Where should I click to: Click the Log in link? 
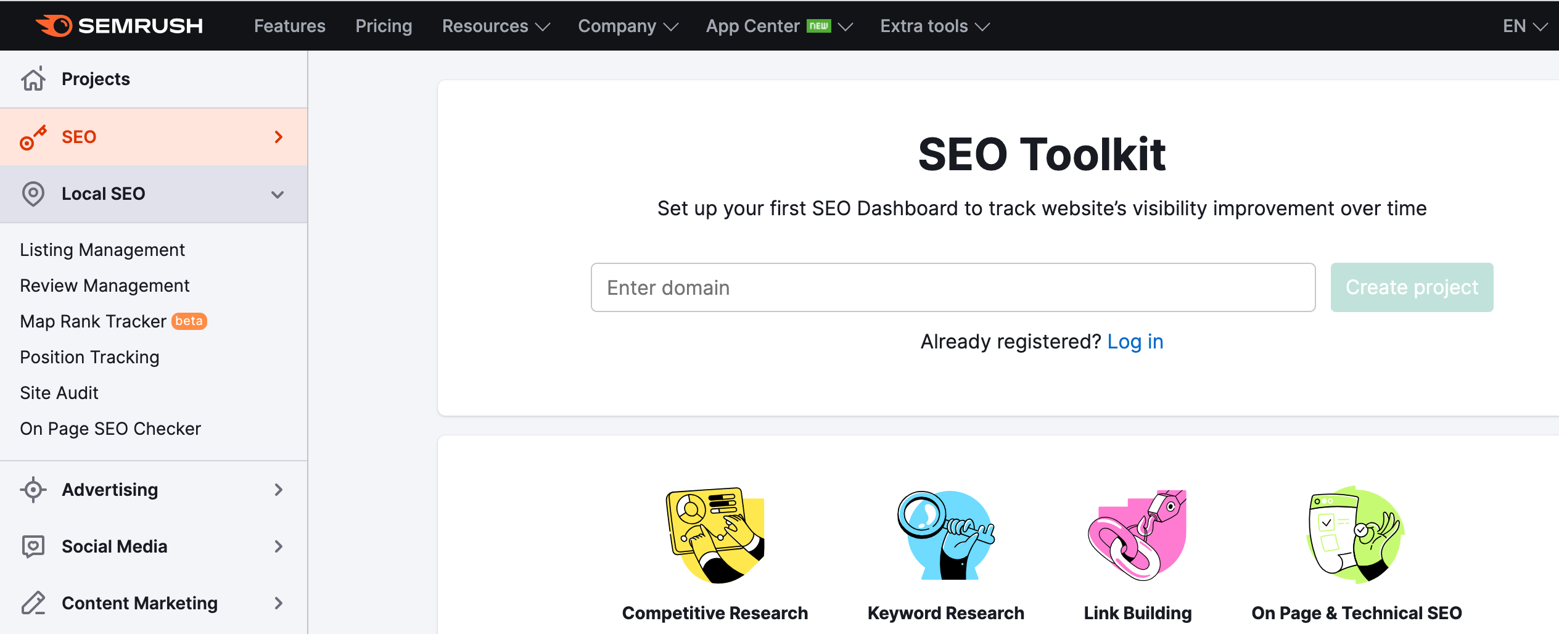(1135, 341)
